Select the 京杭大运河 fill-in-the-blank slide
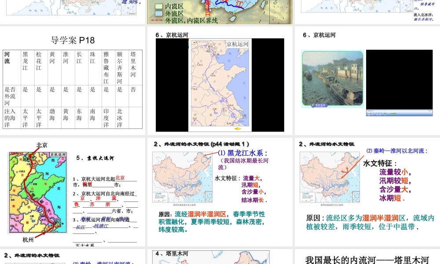The image size is (440, 264). (x=73, y=192)
